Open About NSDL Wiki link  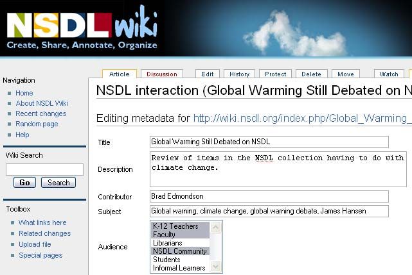point(42,103)
